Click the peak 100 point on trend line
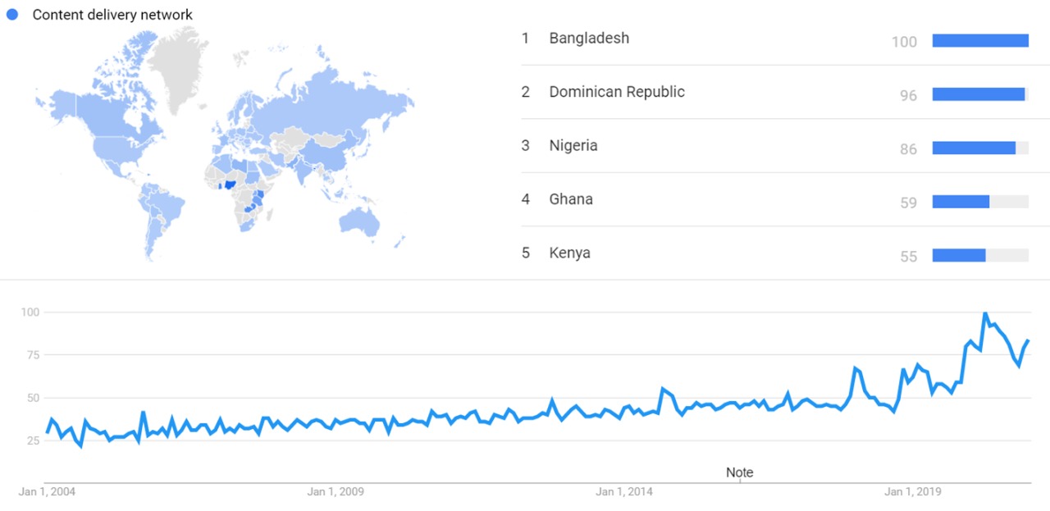Image resolution: width=1050 pixels, height=511 pixels. pyautogui.click(x=984, y=313)
